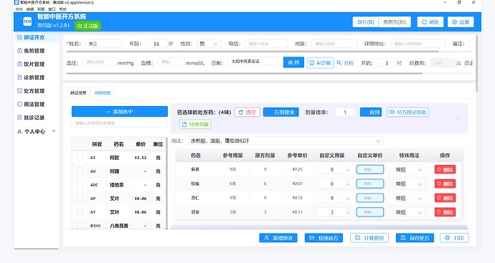The width and height of the screenshot is (495, 263).
Task: Click the AI诊断 button
Action: (320, 63)
